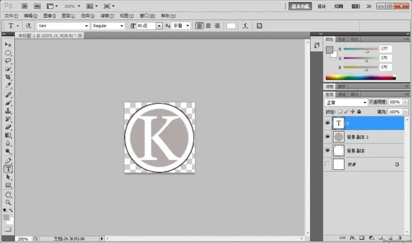Switch to the 设计 workspace
This screenshot has width=412, height=243.
pos(321,6)
